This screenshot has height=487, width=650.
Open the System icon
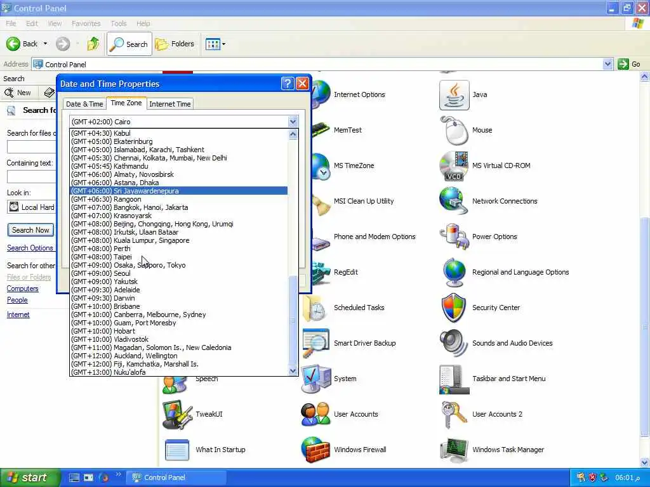tap(316, 379)
